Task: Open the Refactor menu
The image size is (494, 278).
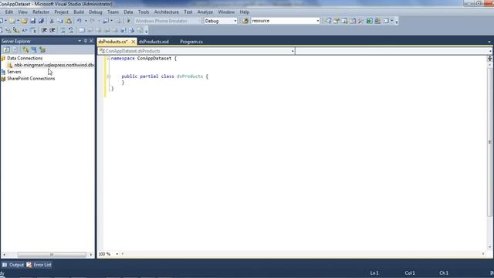Action: tap(41, 12)
